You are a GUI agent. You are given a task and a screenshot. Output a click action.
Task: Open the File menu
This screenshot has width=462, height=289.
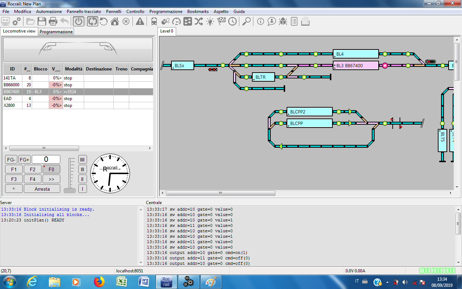tap(6, 12)
